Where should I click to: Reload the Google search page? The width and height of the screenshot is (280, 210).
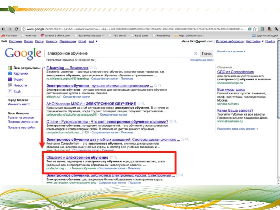[x=16, y=29]
